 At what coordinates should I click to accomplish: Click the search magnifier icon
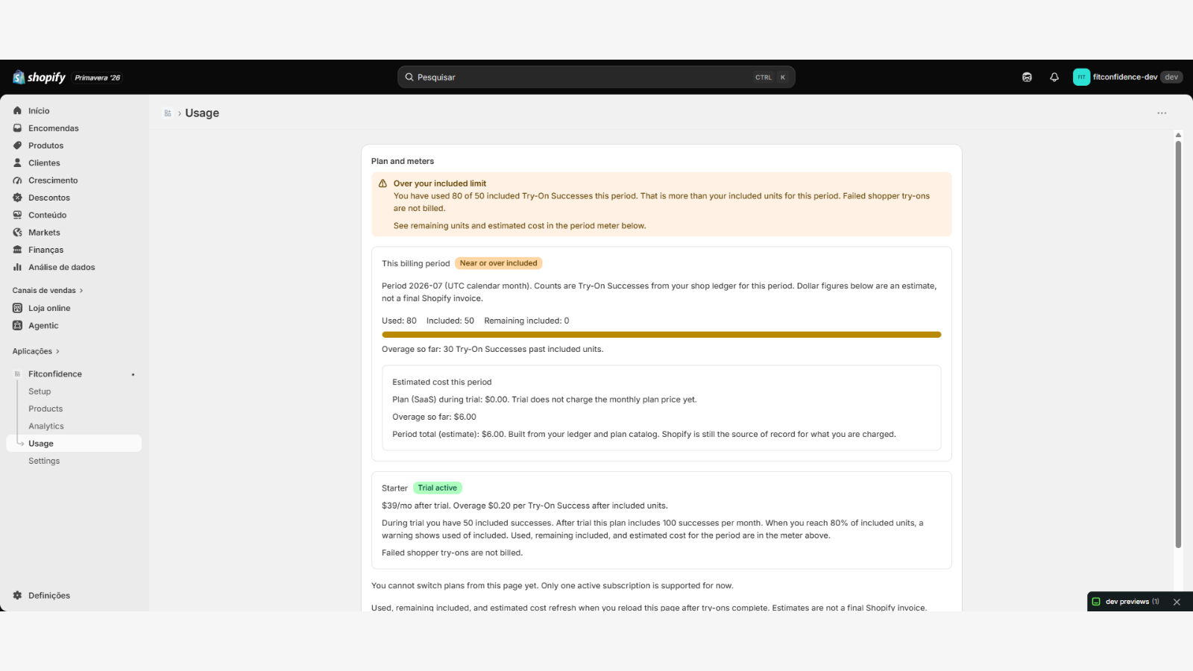(409, 77)
